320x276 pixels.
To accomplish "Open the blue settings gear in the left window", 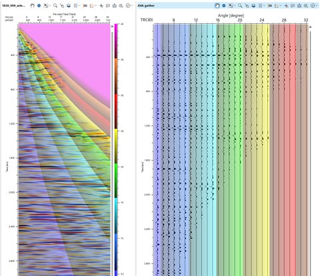I will click(39, 5).
